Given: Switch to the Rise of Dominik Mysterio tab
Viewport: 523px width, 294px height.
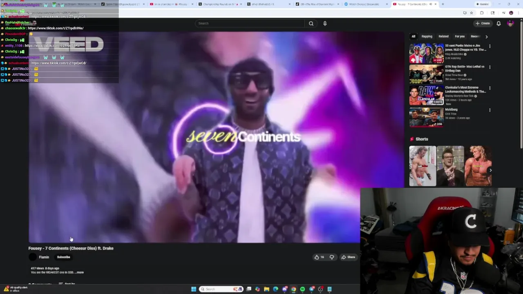Looking at the screenshot, I should (317, 4).
